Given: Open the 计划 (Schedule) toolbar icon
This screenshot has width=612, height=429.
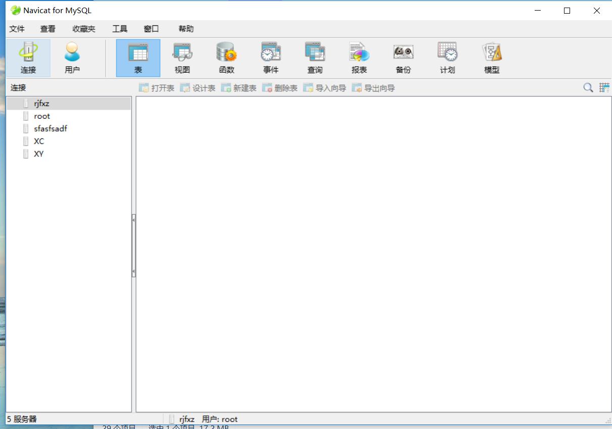Looking at the screenshot, I should coord(447,58).
